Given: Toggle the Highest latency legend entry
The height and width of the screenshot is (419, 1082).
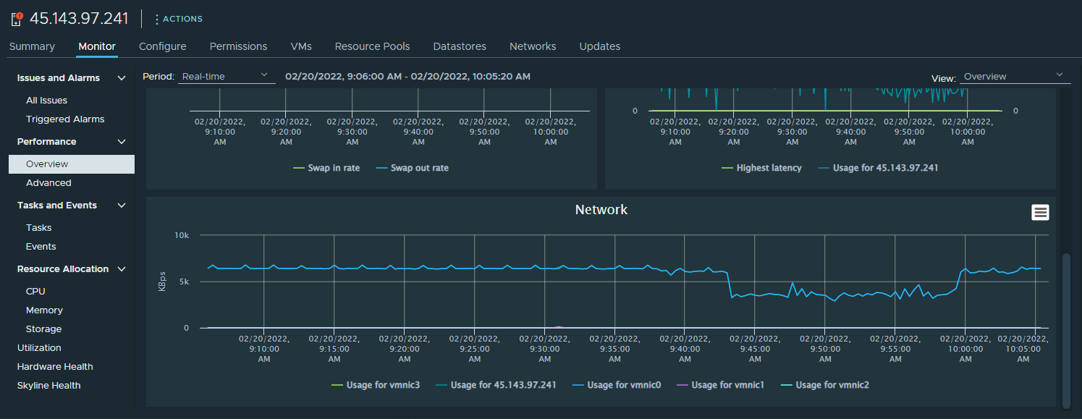Looking at the screenshot, I should pyautogui.click(x=761, y=168).
